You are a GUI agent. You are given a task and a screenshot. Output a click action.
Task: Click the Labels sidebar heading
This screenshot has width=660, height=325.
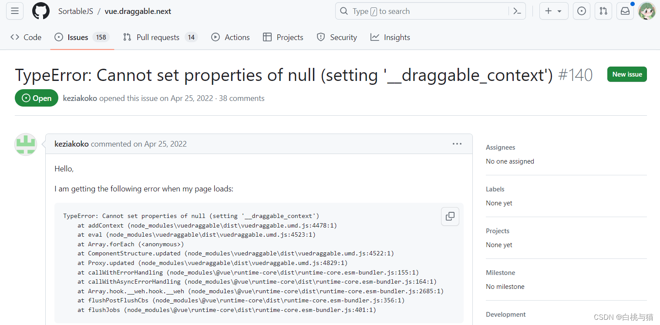495,189
